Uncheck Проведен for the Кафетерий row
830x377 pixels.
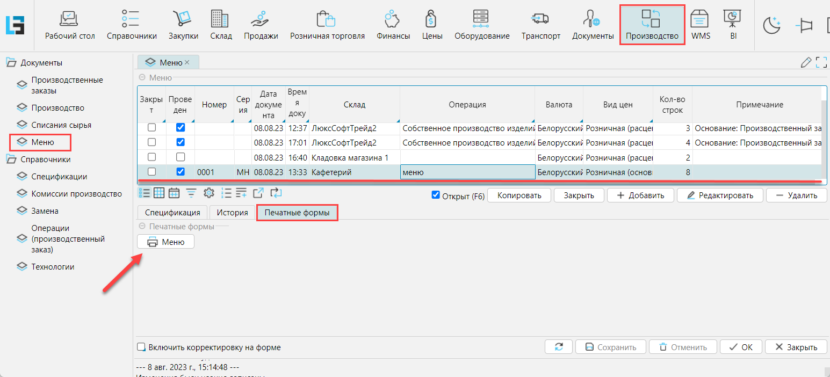(x=181, y=172)
